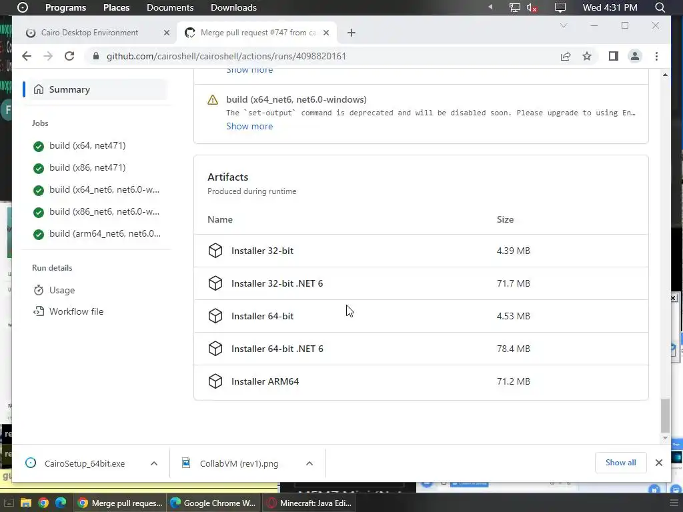Screen dimensions: 683x512
Task: Switch to Google Chrome W... taskbar window
Action: coord(213,503)
